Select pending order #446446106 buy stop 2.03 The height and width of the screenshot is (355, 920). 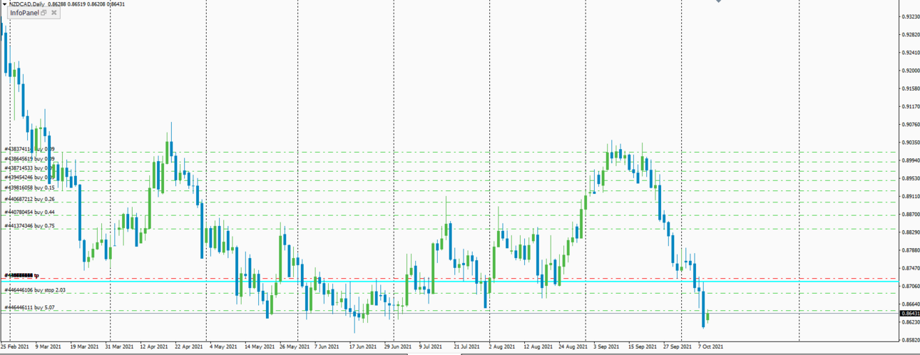coord(35,290)
